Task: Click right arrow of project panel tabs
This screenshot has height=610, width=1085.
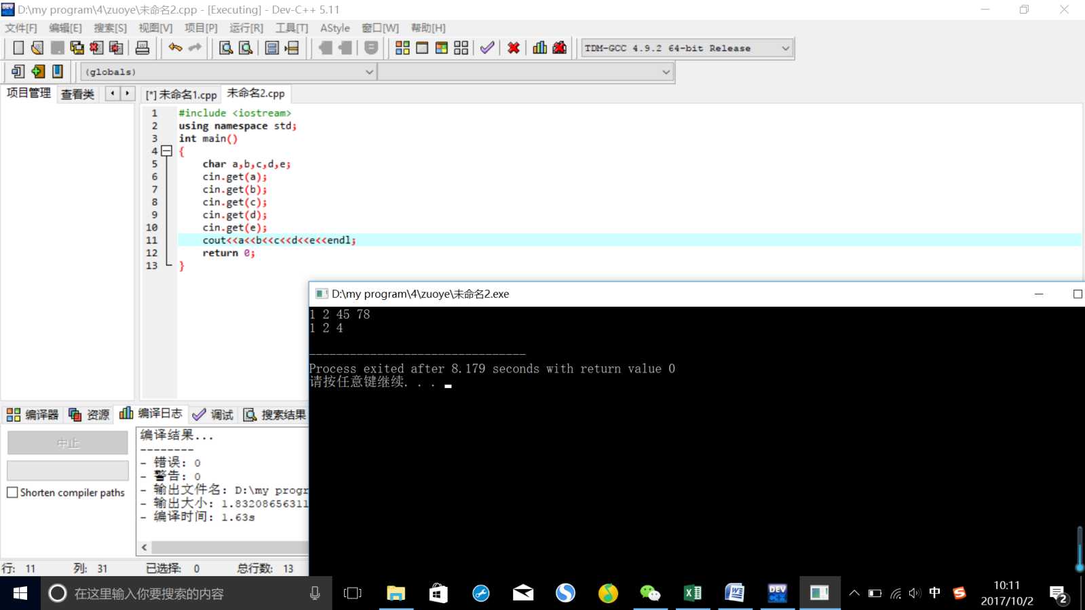Action: click(x=128, y=94)
